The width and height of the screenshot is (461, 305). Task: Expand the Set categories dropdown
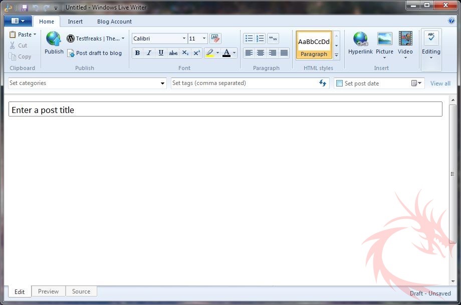point(162,83)
